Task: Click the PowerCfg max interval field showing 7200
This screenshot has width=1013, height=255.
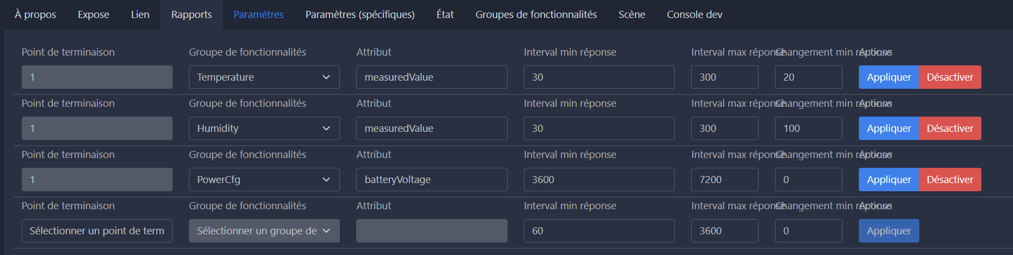Action: (724, 180)
